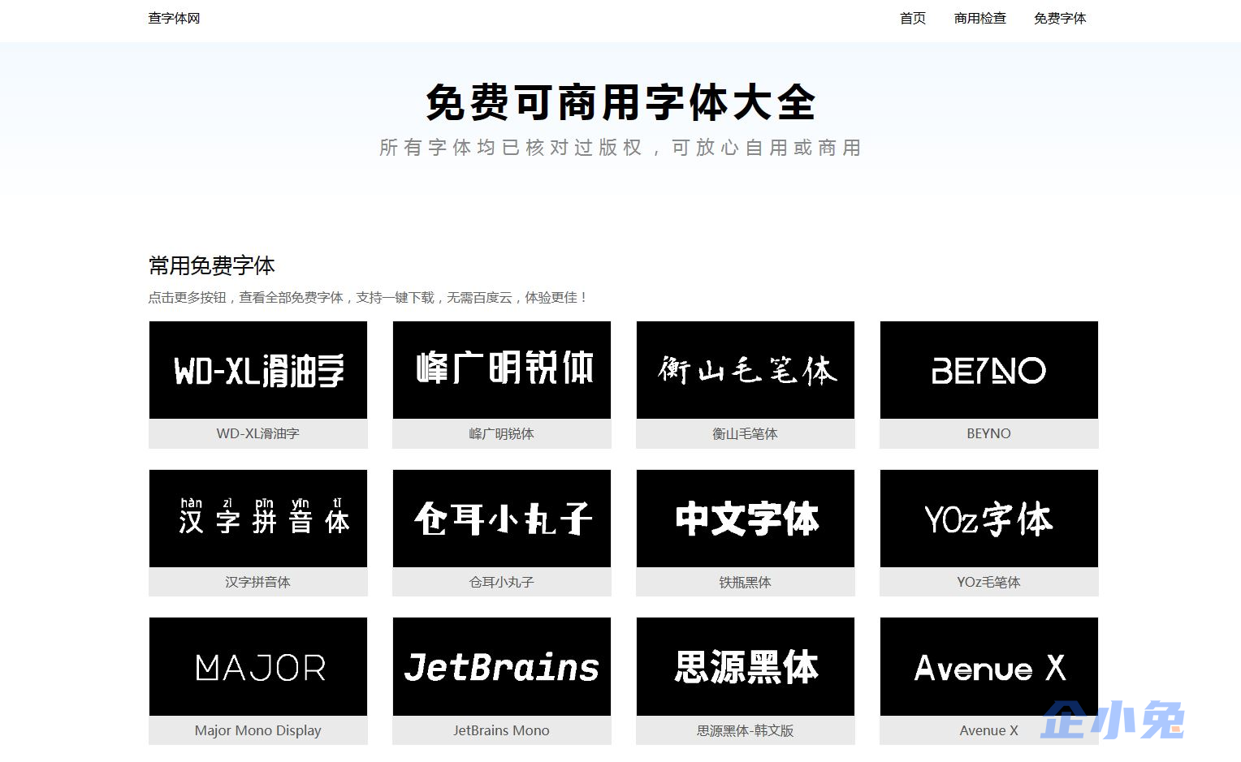The height and width of the screenshot is (762, 1241).
Task: Click the WD-XL滑油字 name label
Action: (257, 433)
